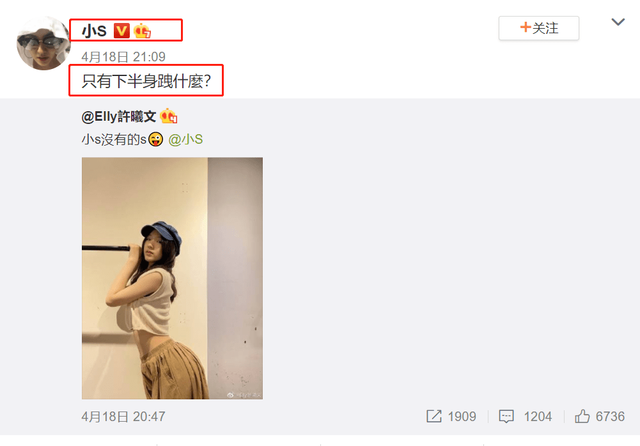Viewport: 640px width, 446px height.
Task: Open the post timestamp 4月18日 21:09
Action: click(x=123, y=57)
